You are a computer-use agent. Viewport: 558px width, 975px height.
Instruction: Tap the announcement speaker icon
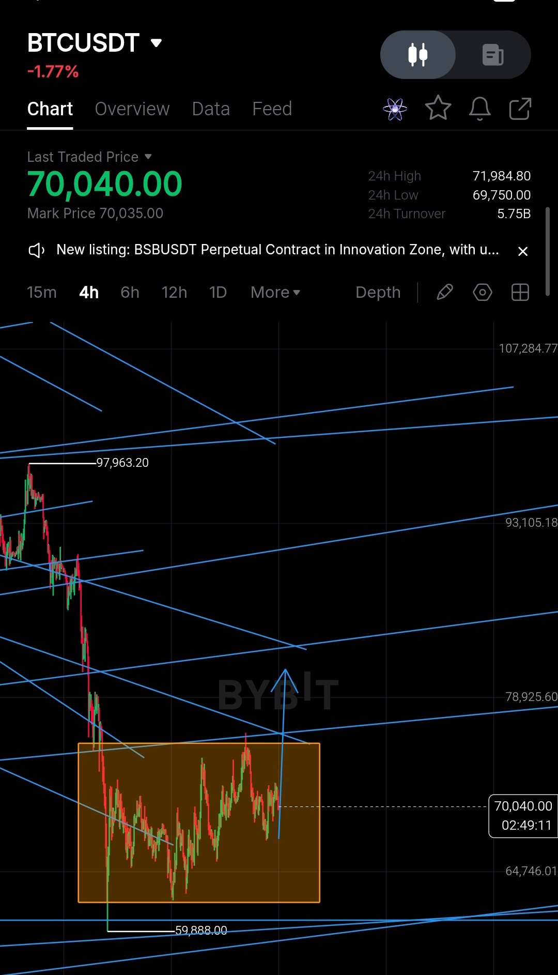36,251
